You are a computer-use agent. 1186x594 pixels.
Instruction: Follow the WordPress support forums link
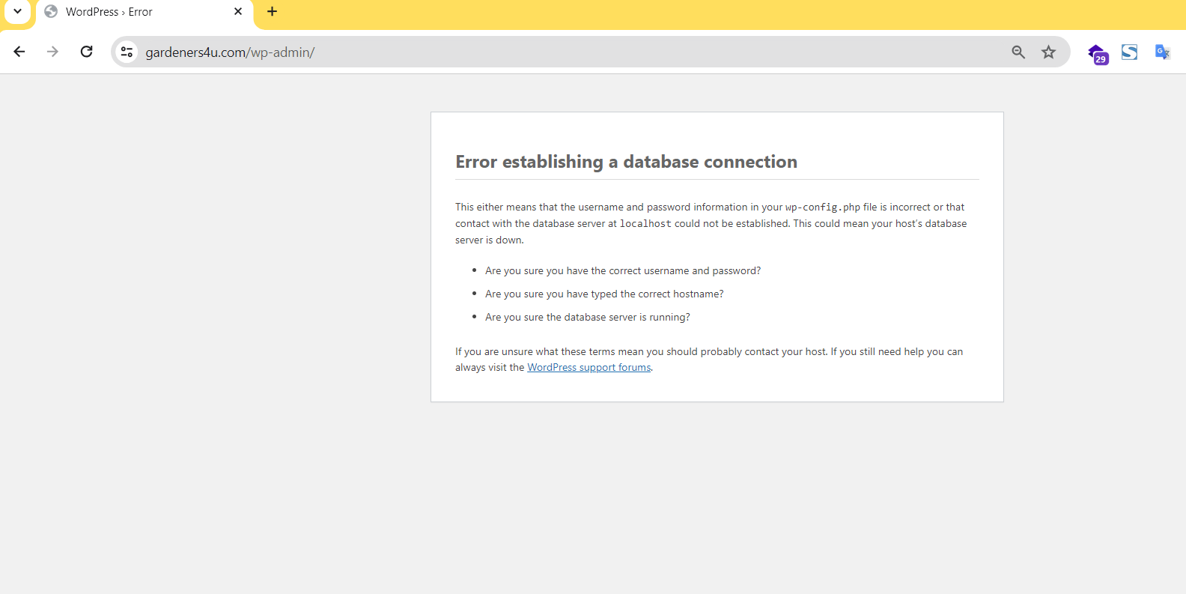(589, 367)
